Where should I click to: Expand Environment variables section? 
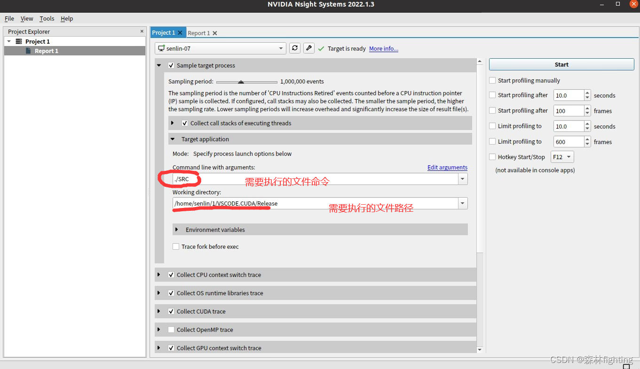[177, 230]
